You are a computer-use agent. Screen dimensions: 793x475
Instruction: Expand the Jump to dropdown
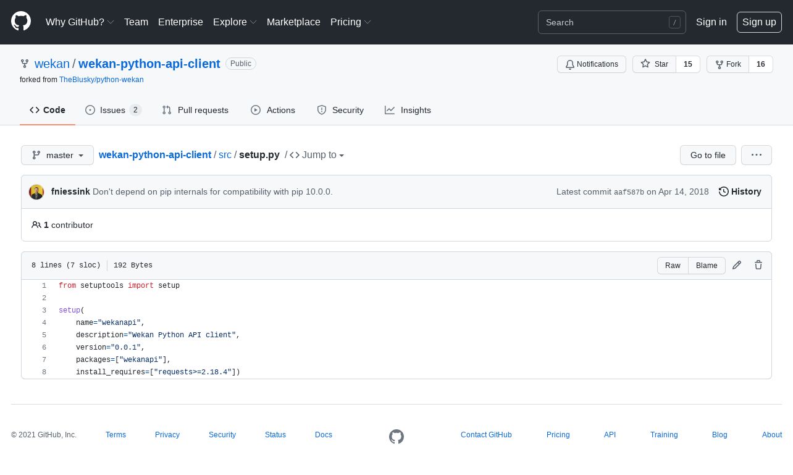[x=317, y=155]
